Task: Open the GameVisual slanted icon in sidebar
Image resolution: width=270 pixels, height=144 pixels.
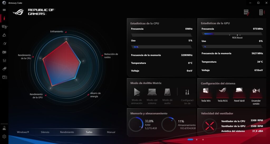Action: 4,44
